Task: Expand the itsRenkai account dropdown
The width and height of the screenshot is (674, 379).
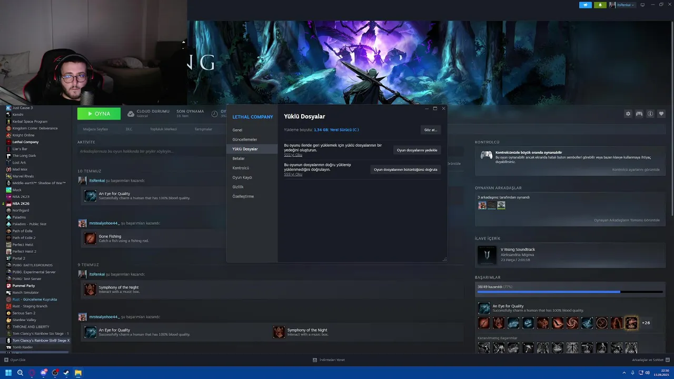Action: click(x=622, y=5)
